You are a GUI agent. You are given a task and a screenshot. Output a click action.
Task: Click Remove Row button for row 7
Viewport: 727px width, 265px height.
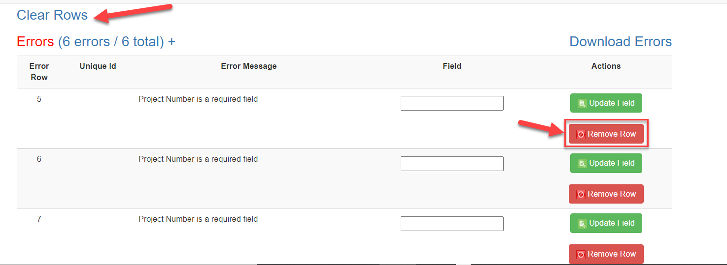(606, 254)
